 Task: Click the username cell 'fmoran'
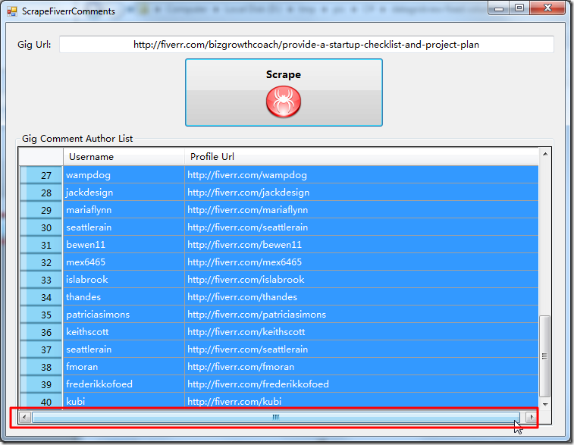[x=124, y=367]
